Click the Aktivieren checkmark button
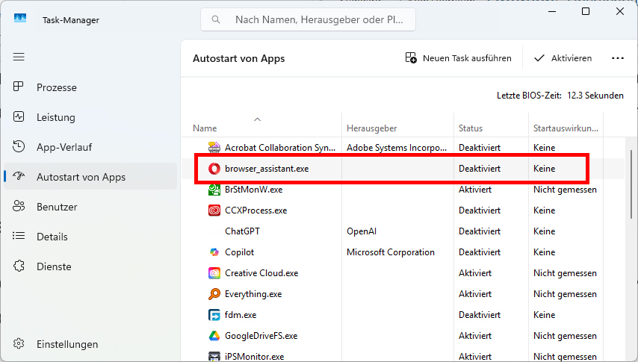This screenshot has width=638, height=362. click(x=563, y=58)
